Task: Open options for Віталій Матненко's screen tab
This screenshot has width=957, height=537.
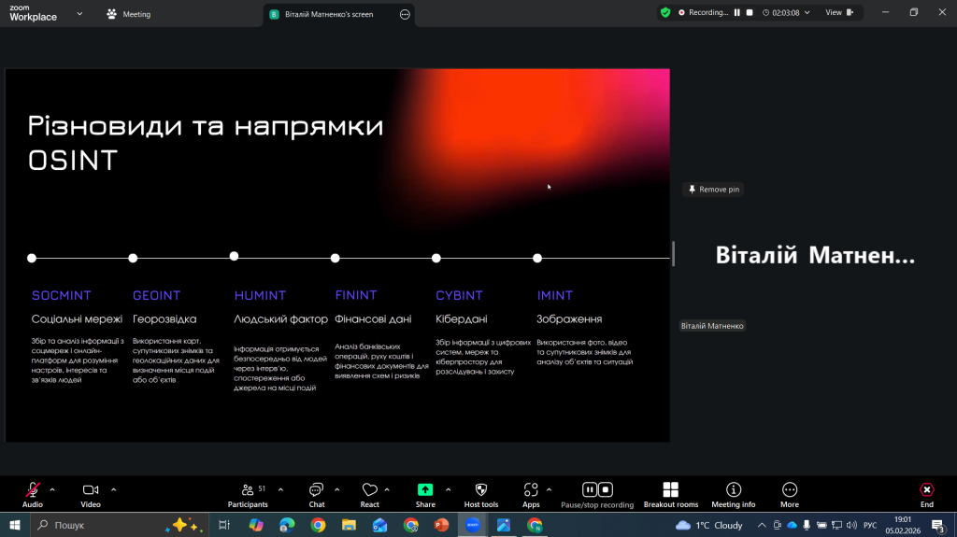Action: point(405,14)
